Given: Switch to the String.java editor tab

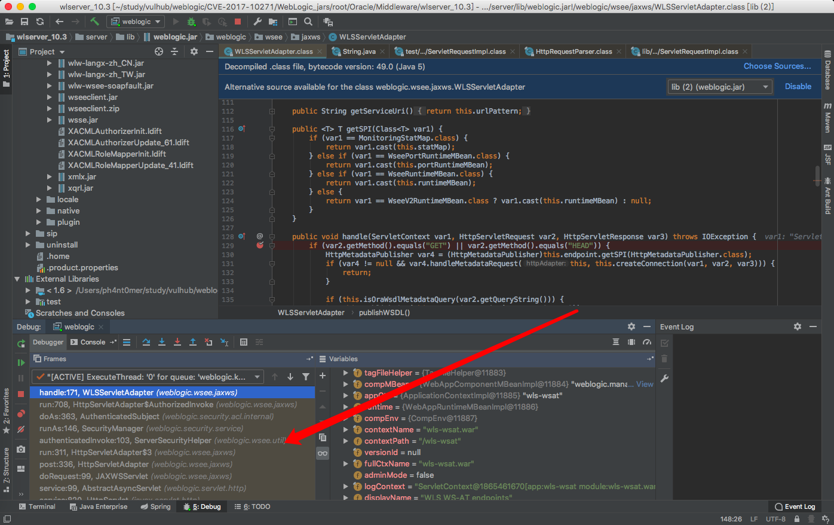Looking at the screenshot, I should click(358, 51).
